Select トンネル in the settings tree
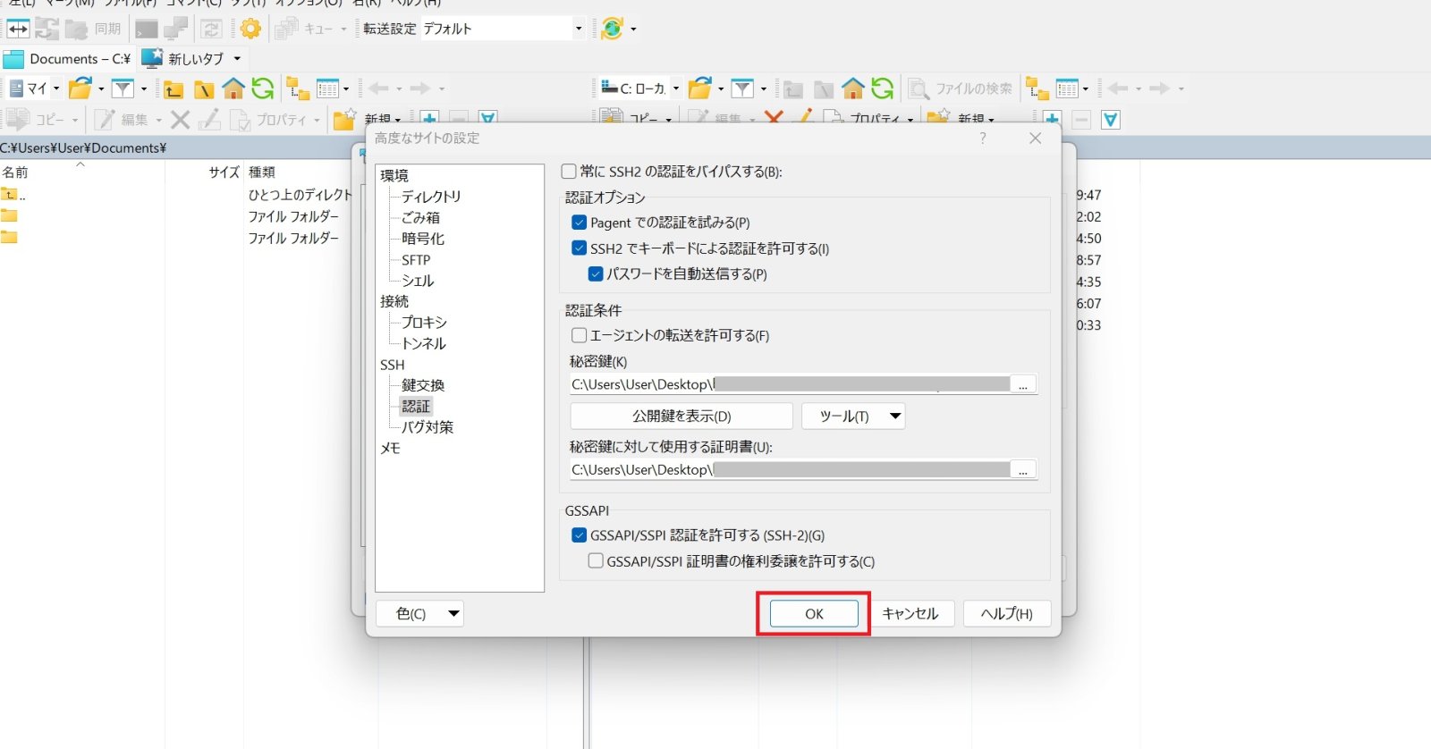 pos(423,342)
